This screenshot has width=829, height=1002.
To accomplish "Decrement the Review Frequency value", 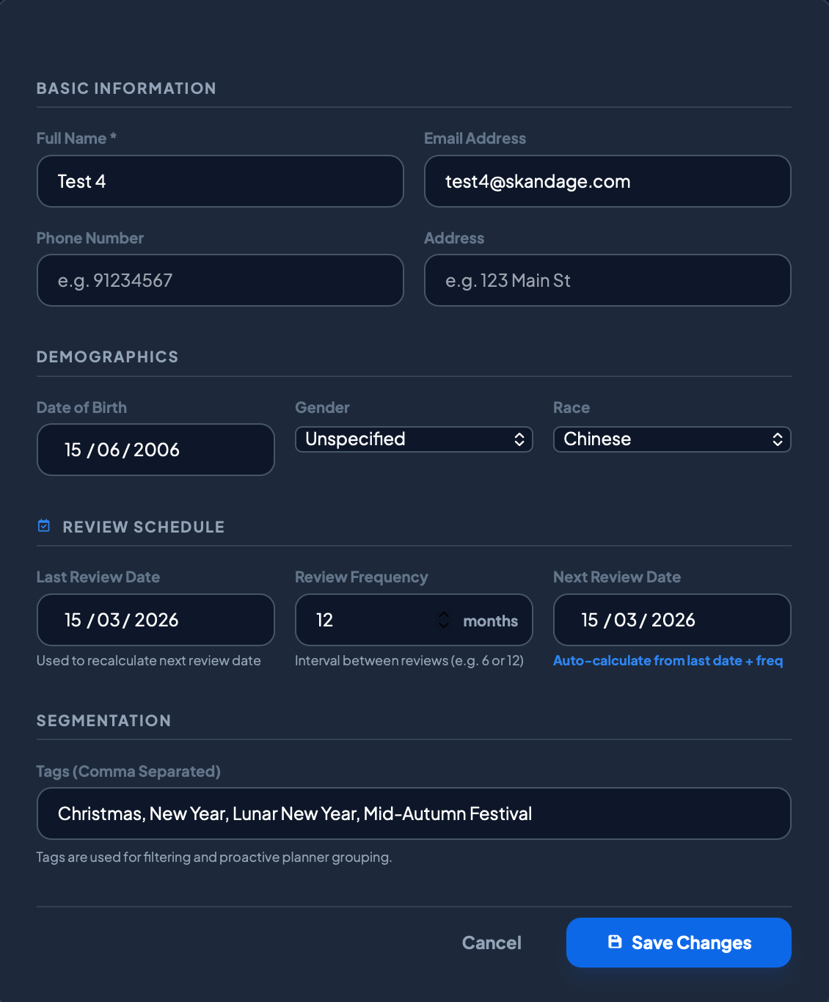I will click(x=444, y=624).
